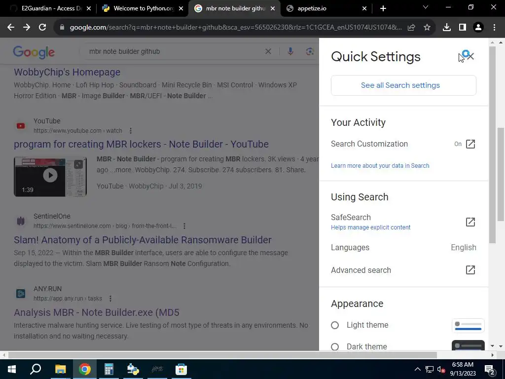
Task: Close the Quick Settings panel
Action: (x=470, y=57)
